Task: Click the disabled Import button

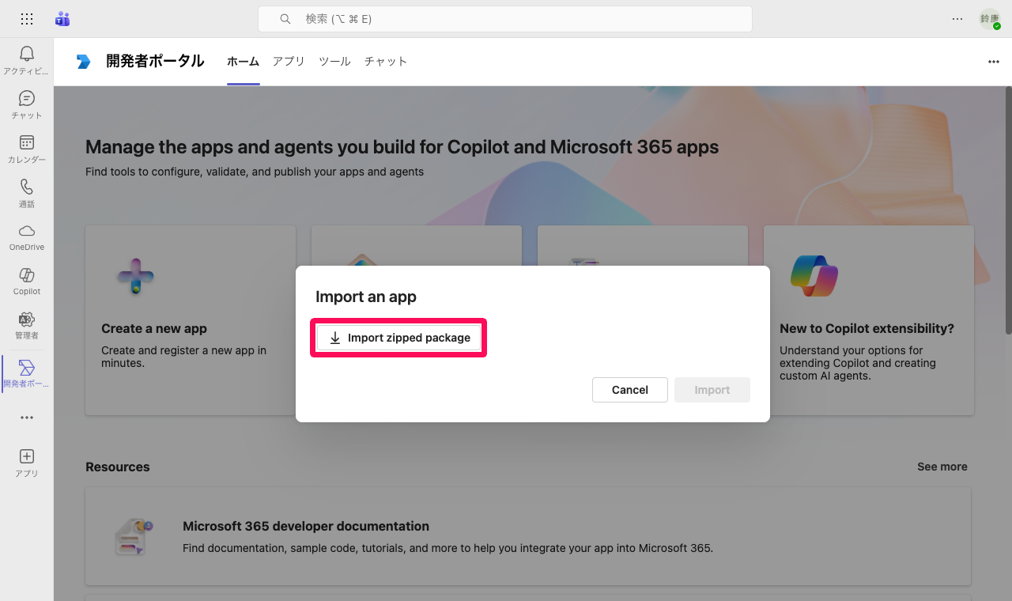Action: pyautogui.click(x=712, y=390)
